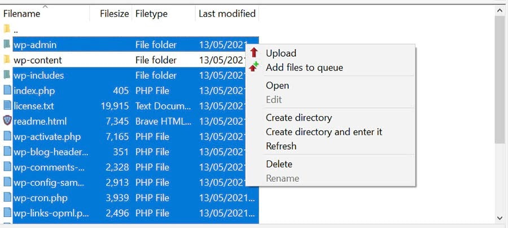This screenshot has width=508, height=228.
Task: Sort the list by Filename column
Action: coord(23,14)
